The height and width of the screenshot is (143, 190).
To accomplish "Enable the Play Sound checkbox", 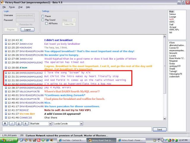I will click(43, 20).
